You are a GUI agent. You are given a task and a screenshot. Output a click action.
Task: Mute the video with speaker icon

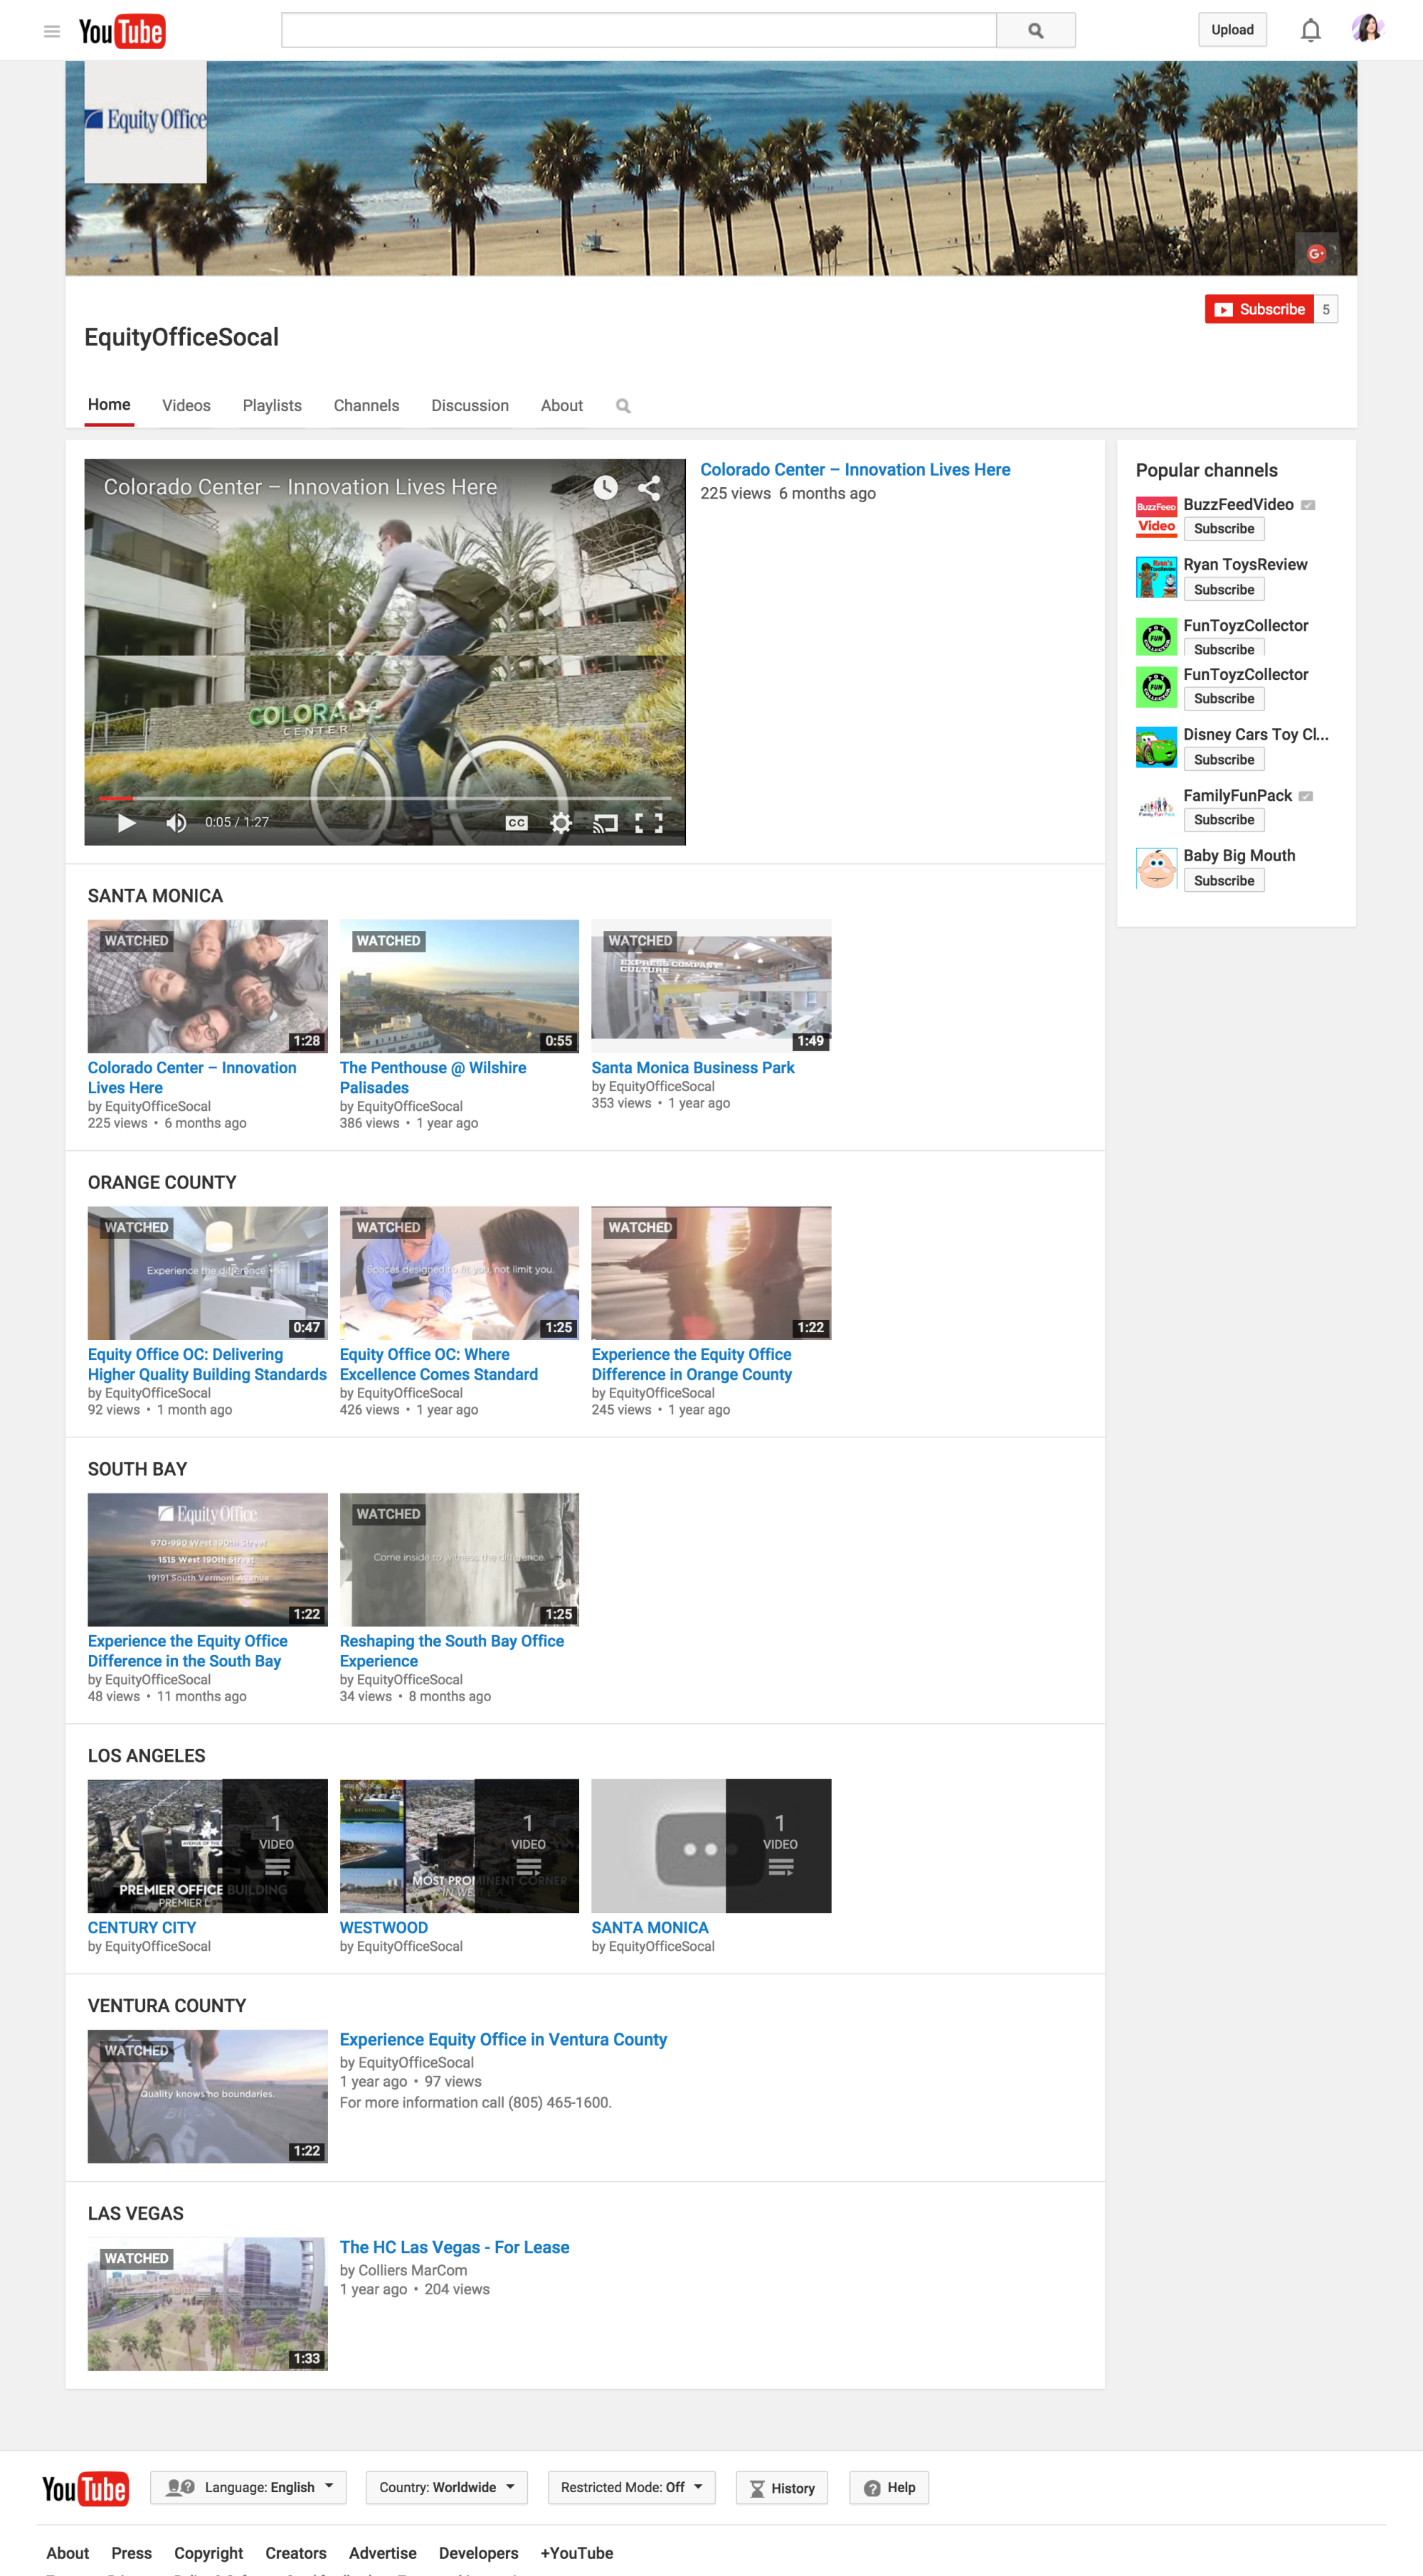(x=176, y=822)
